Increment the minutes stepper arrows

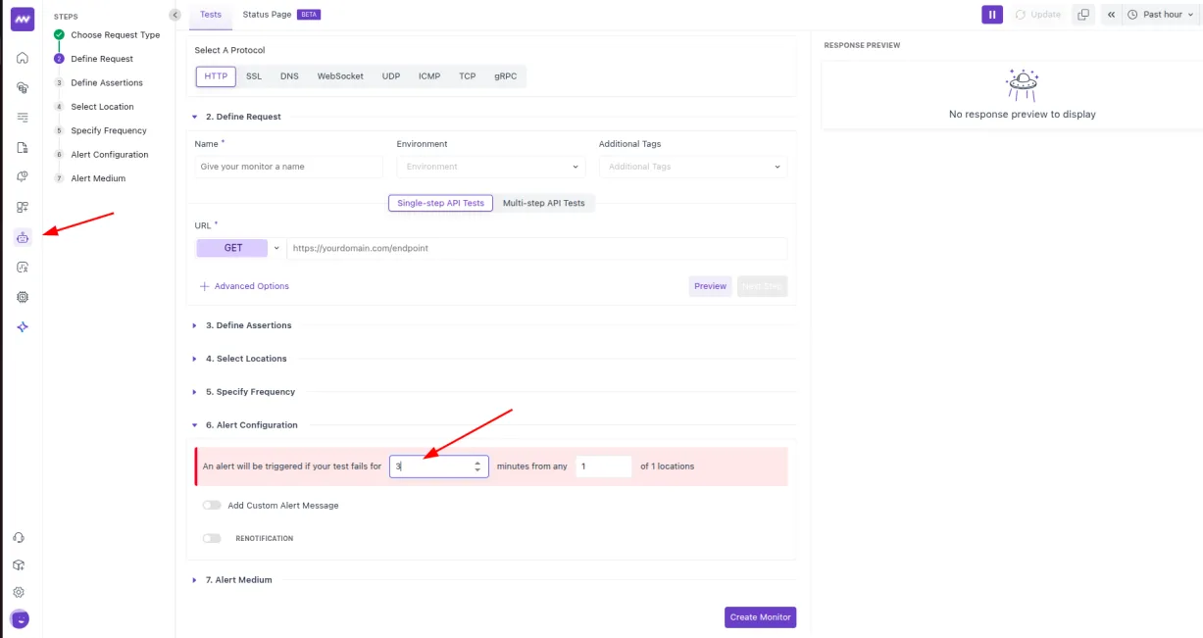point(477,463)
